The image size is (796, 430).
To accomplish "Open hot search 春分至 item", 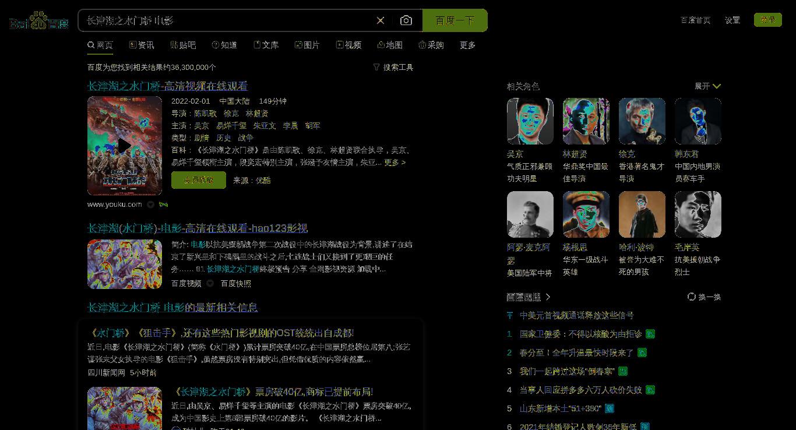I will point(577,353).
